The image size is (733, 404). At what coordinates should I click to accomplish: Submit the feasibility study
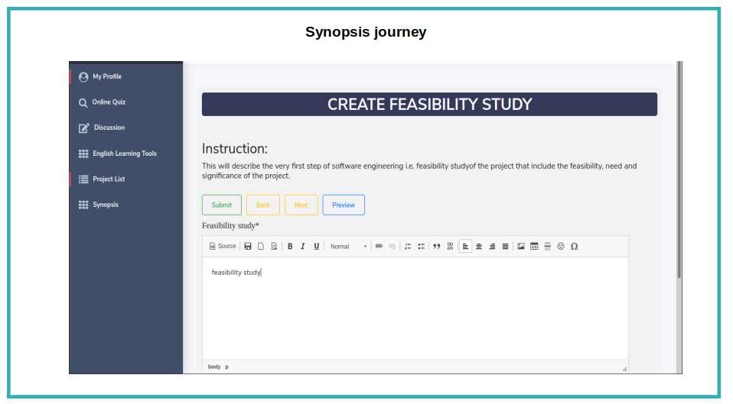point(222,205)
